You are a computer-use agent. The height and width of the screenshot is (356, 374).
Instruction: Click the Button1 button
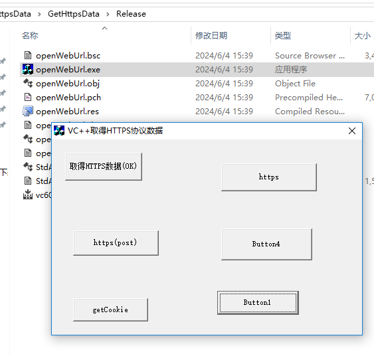[x=258, y=303]
